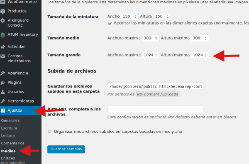Adjust thumbnail Altura stepper arrows
This screenshot has height=164, width=249.
click(x=168, y=17)
